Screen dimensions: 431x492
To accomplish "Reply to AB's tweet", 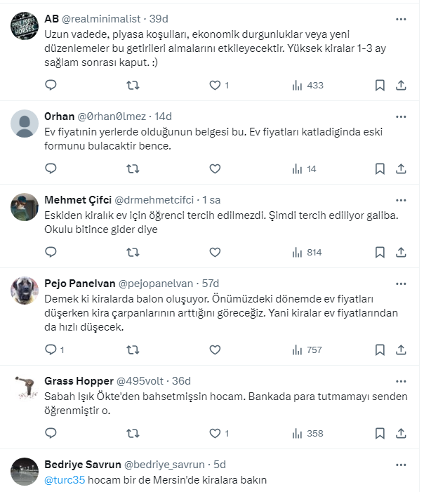I will pyautogui.click(x=51, y=85).
